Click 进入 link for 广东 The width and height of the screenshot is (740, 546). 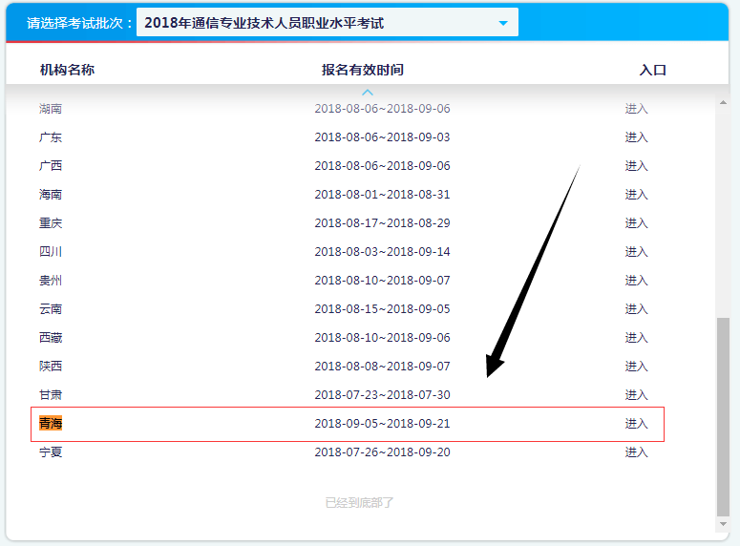[x=636, y=137]
